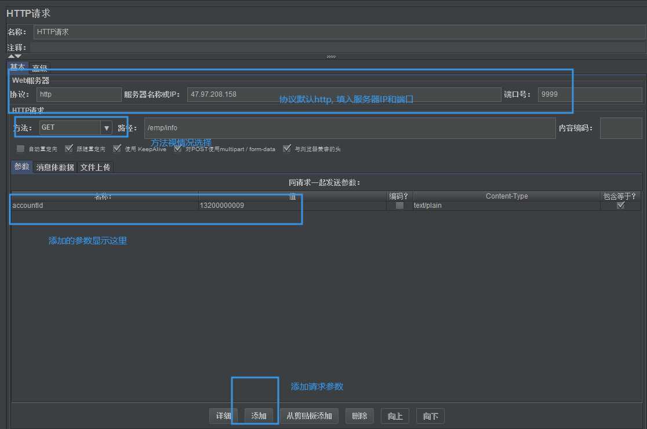Click the 值 column header
This screenshot has height=429, width=647.
pos(292,196)
